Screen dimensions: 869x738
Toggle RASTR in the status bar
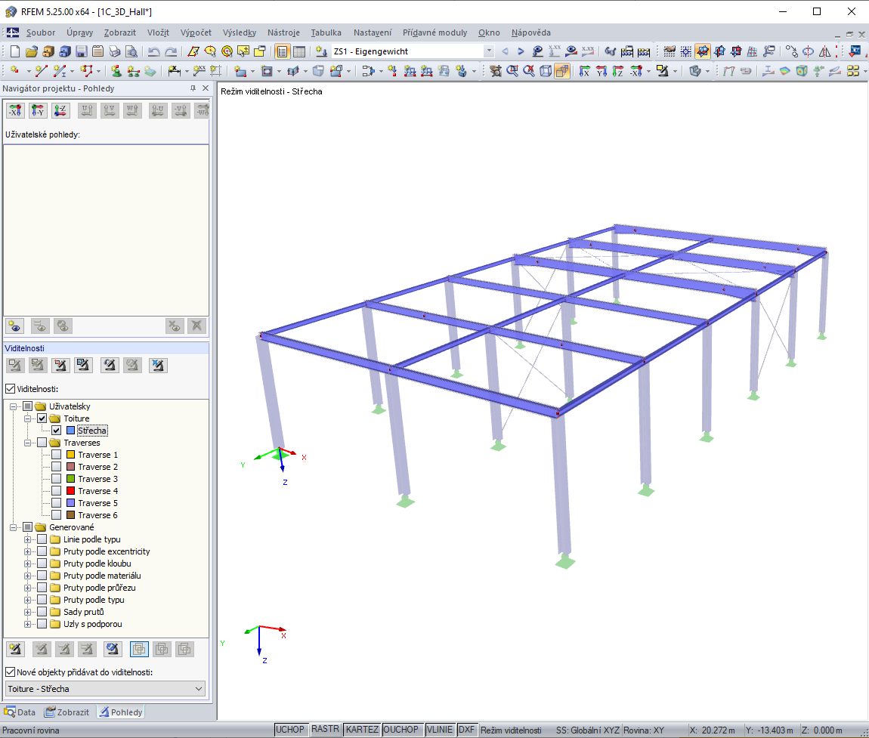[326, 730]
